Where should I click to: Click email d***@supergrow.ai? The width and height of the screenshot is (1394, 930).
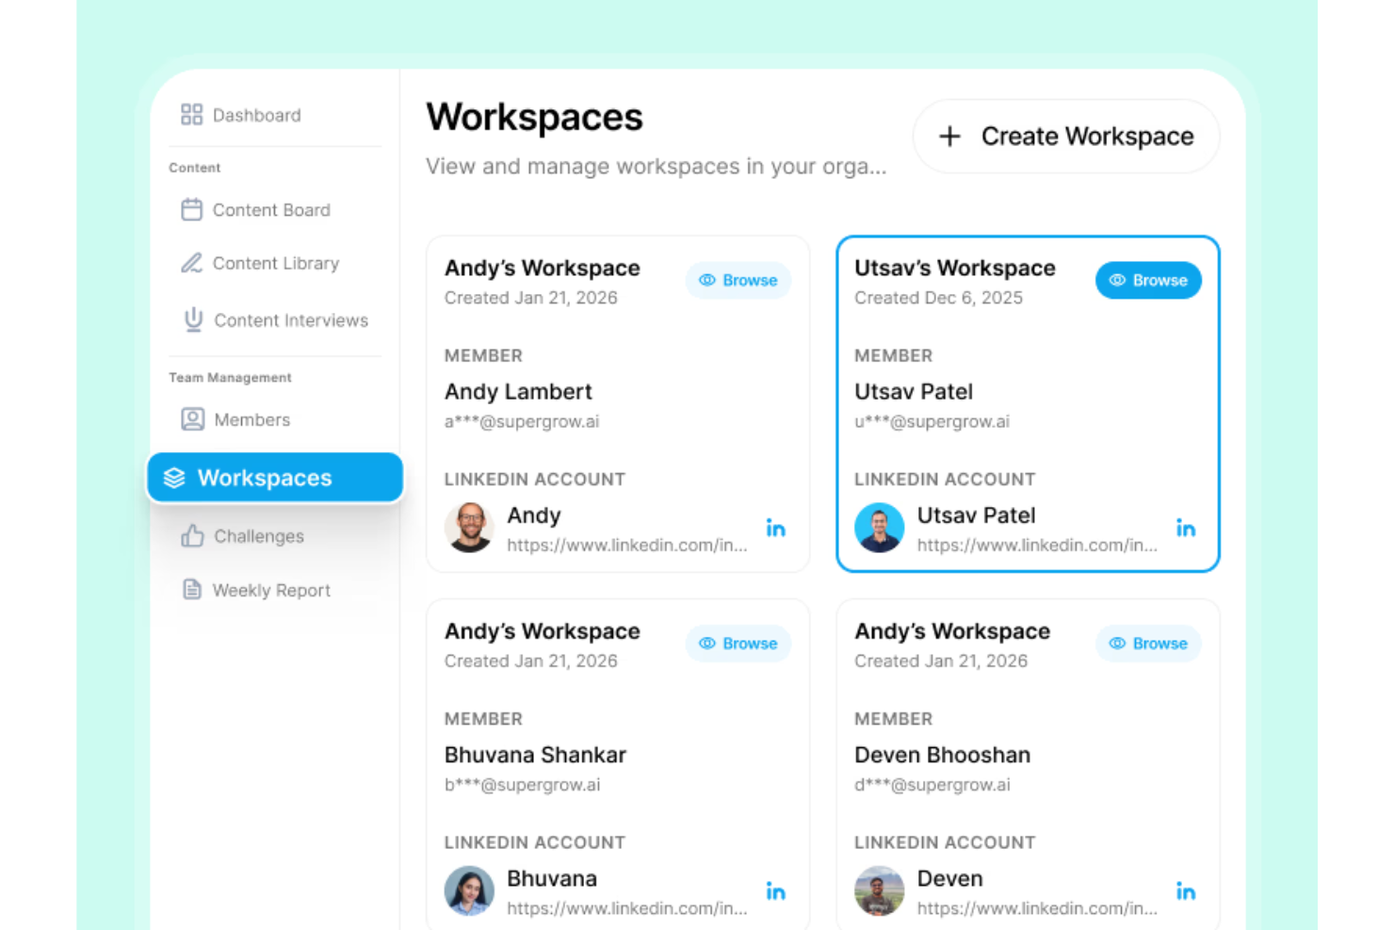click(932, 785)
